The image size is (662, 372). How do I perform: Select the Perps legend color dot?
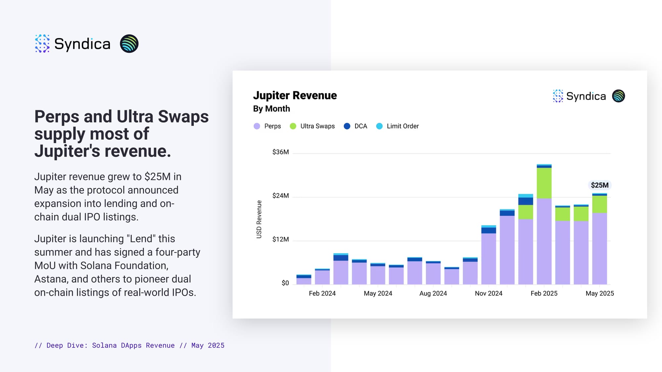point(257,126)
